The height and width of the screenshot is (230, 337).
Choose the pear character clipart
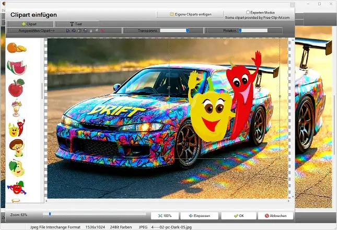[17, 168]
